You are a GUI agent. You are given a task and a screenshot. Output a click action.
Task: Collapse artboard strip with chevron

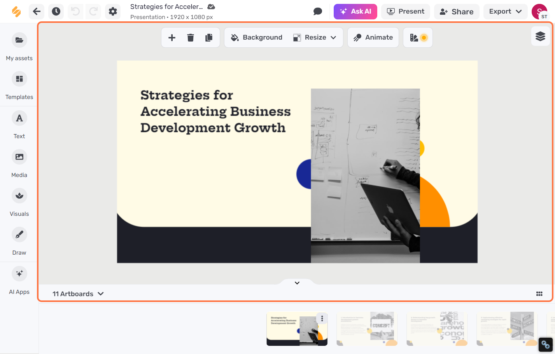(297, 283)
